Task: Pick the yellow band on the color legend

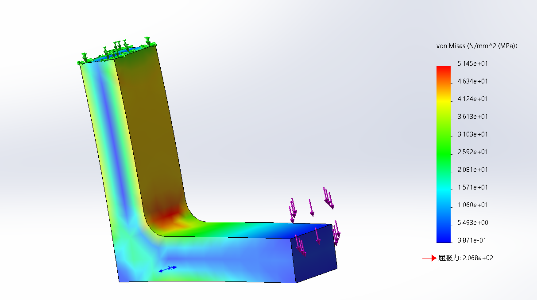Action: click(x=443, y=101)
